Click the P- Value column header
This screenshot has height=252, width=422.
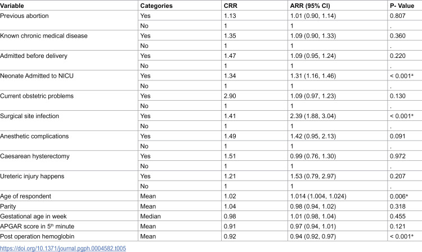(402, 6)
